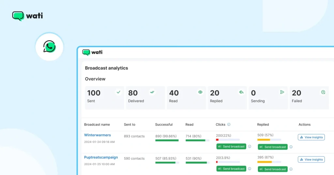Click the info icon beside the Puptreatscampaign Clicks Send broadcast button
Viewport: 334px width, 175px height.
pyautogui.click(x=250, y=169)
